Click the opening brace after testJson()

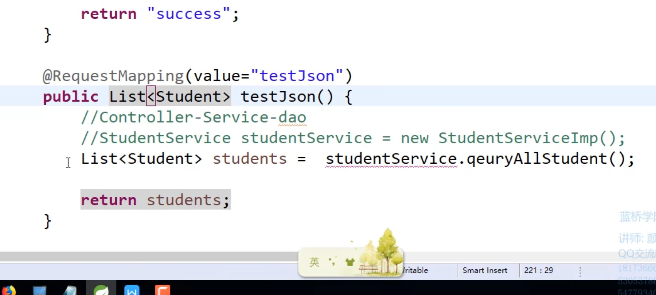(348, 97)
